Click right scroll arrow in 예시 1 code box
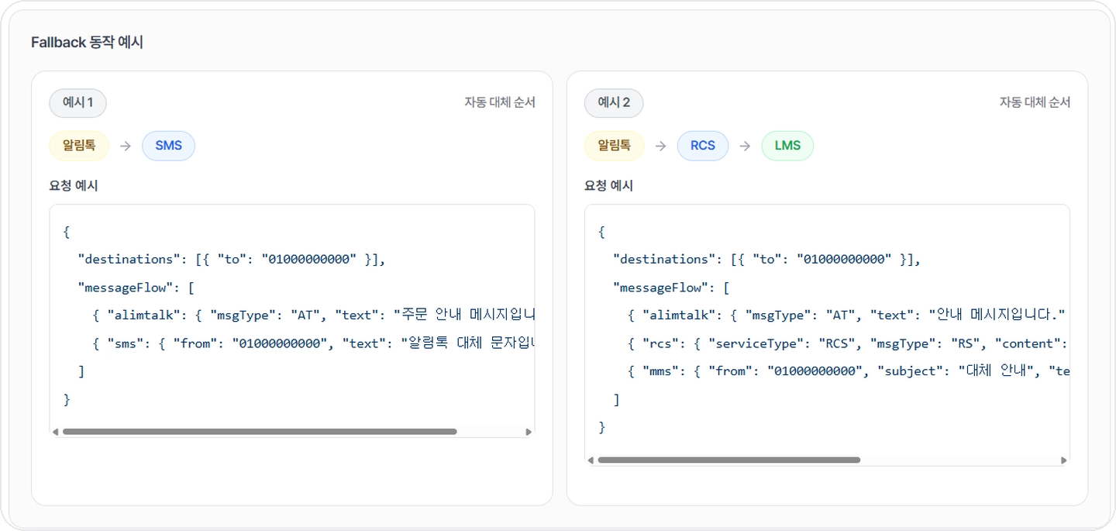 pos(529,432)
